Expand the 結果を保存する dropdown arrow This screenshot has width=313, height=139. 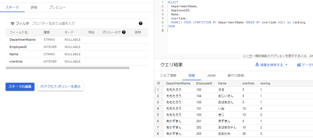coord(286,65)
